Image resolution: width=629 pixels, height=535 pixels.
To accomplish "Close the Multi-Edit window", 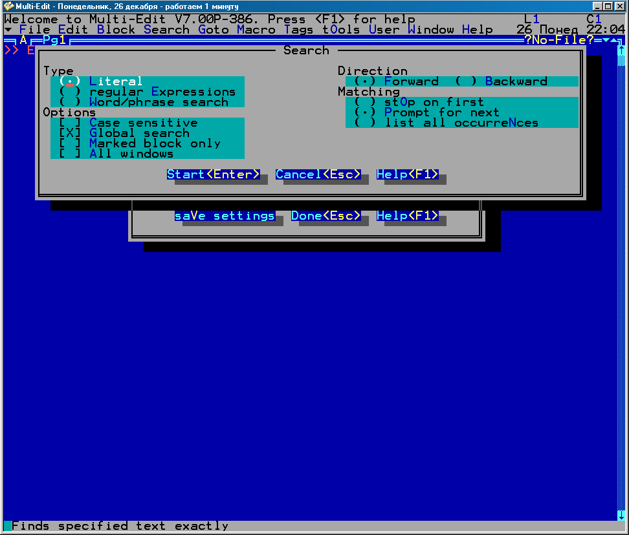I will (x=619, y=6).
